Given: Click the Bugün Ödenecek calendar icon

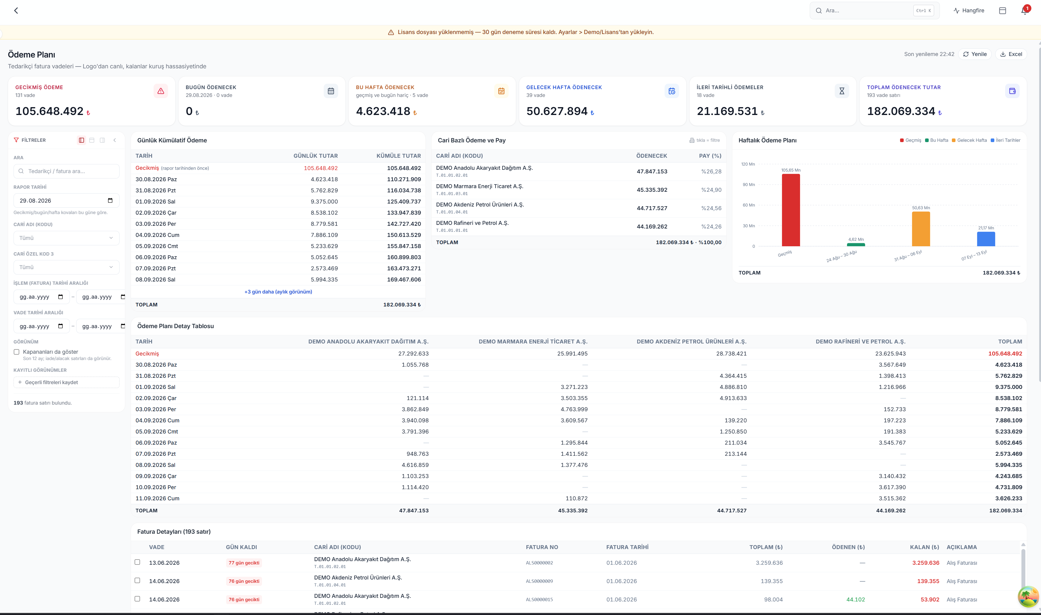Looking at the screenshot, I should 331,91.
